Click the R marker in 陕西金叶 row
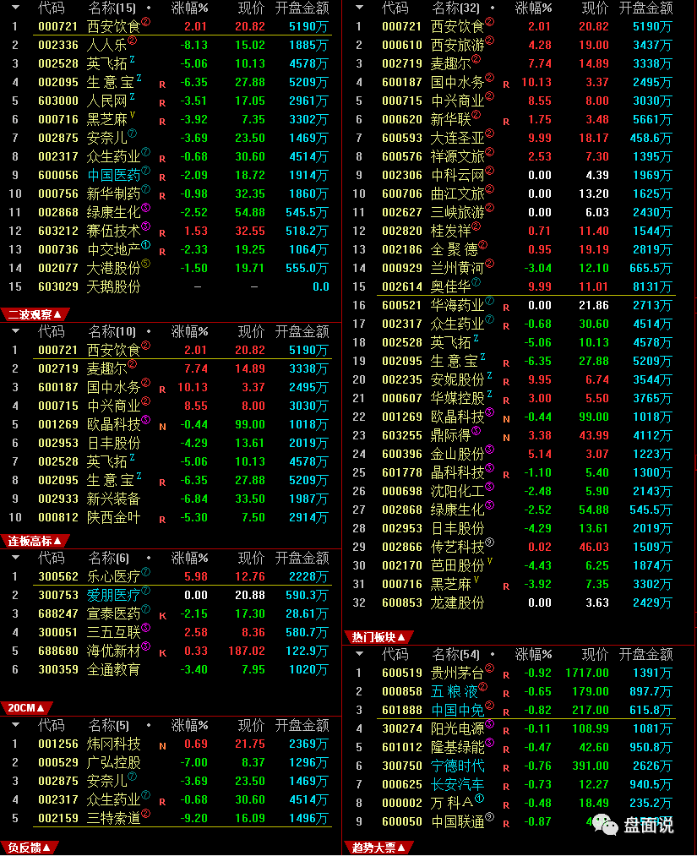Viewport: 697px width, 856px height. (162, 520)
